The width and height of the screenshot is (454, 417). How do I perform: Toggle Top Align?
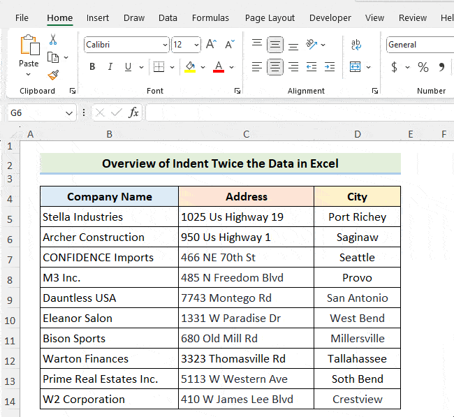257,45
